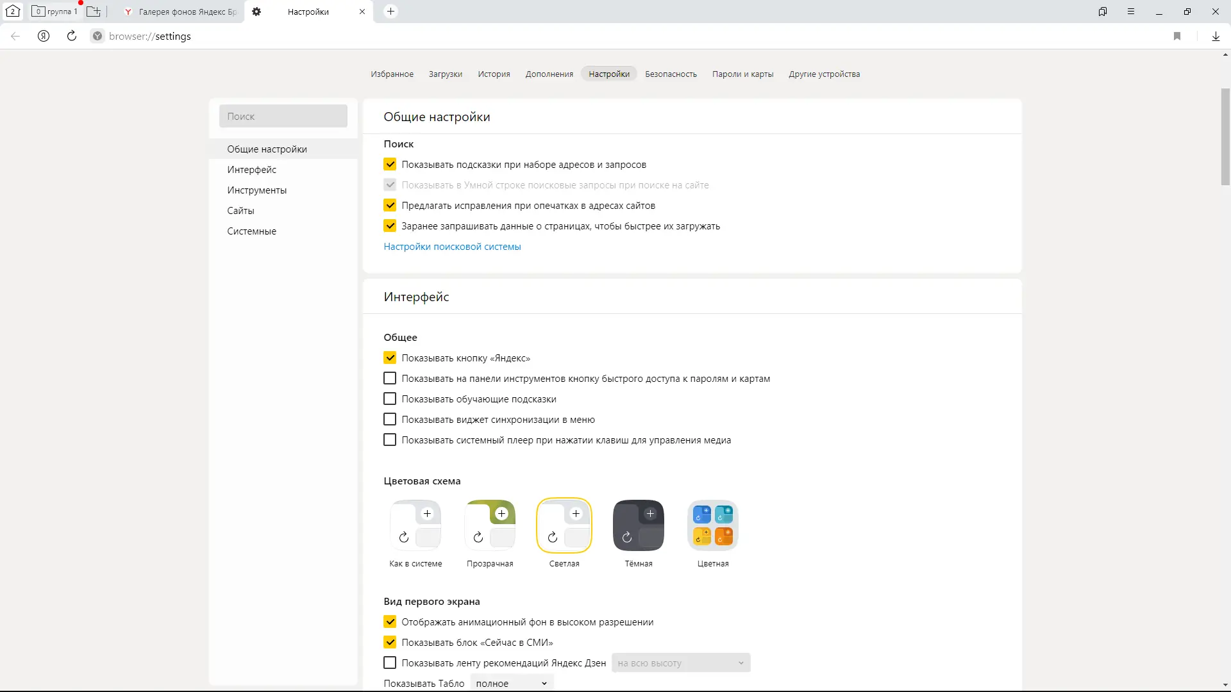This screenshot has width=1231, height=692.
Task: Open tab group 1 icon
Action: point(54,12)
